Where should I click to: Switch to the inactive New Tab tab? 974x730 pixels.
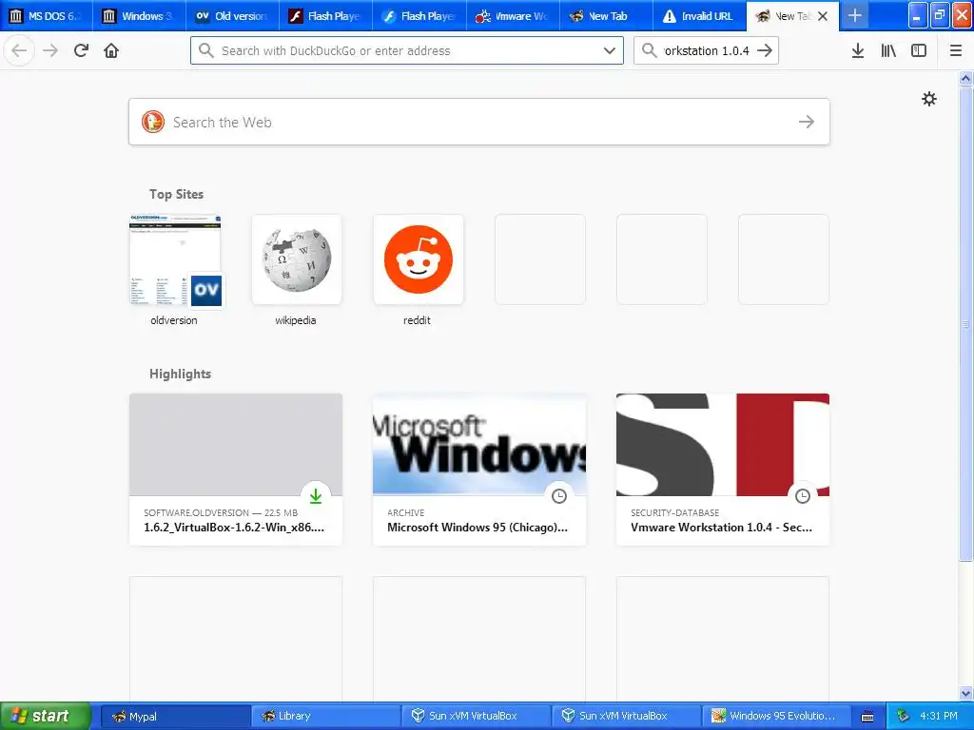(606, 16)
